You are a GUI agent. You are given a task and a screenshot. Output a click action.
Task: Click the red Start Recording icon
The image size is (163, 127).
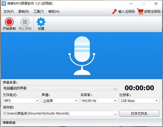point(9,22)
